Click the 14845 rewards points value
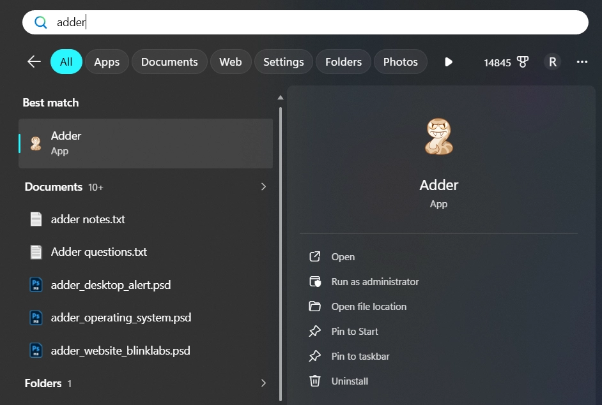The image size is (602, 405). pyautogui.click(x=497, y=63)
